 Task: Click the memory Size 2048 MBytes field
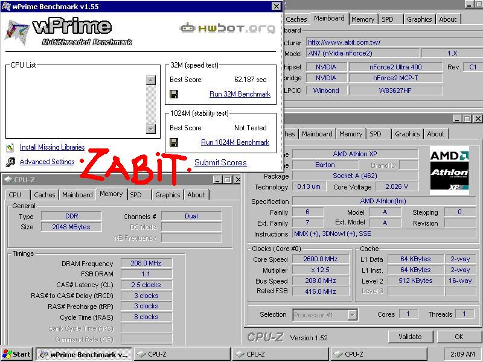71,227
